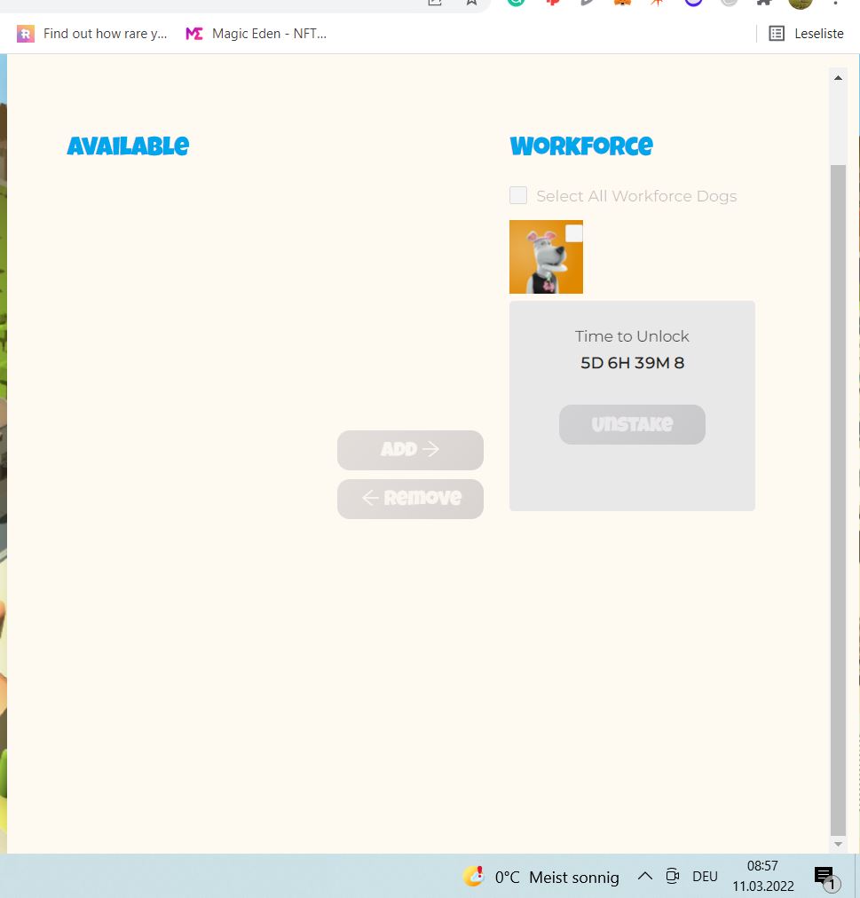Click the '0°C Meist sonnig' weather text

(x=556, y=878)
